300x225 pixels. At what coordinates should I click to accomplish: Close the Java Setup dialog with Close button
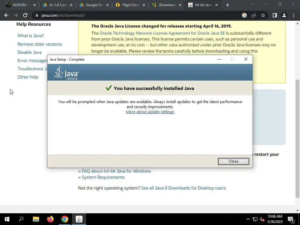click(233, 161)
